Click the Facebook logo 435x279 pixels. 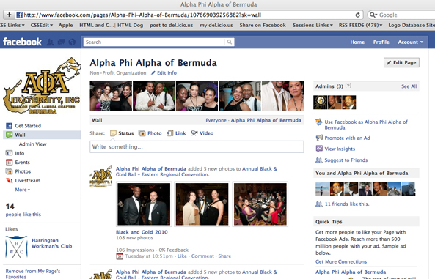[x=22, y=42]
